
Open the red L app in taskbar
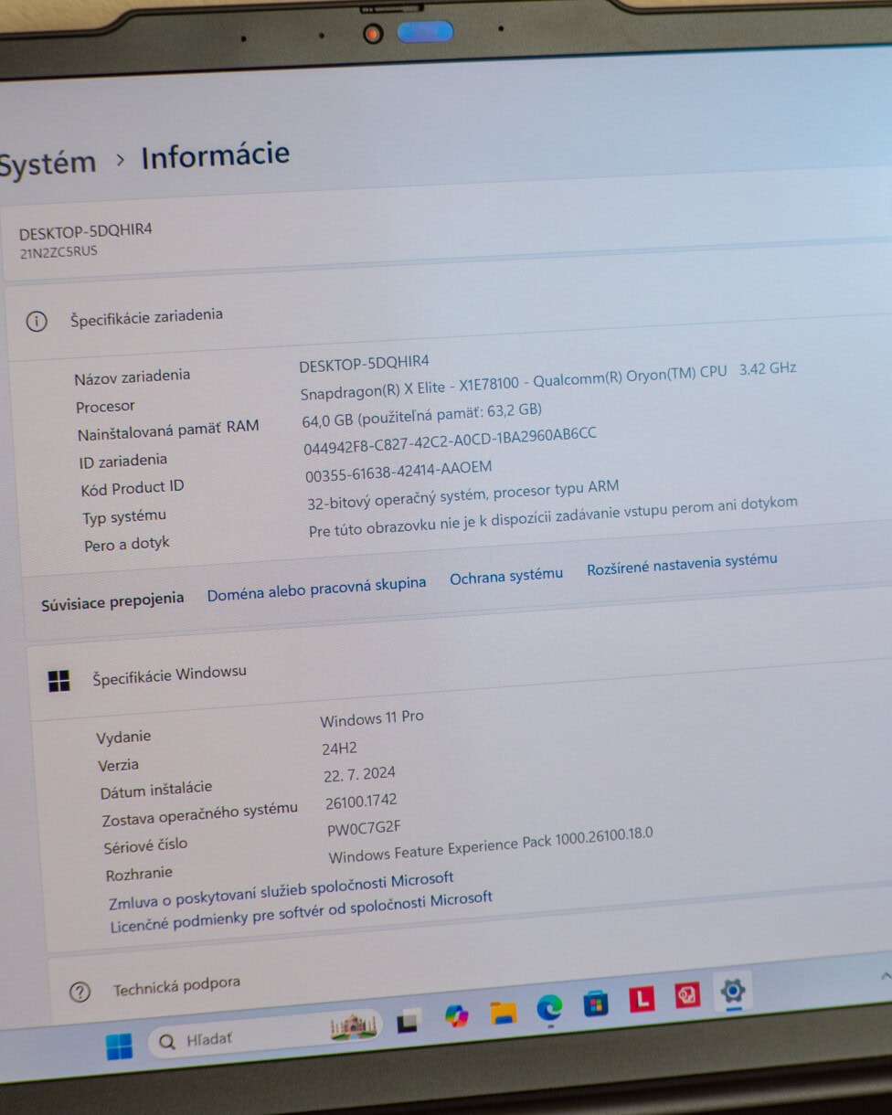point(642,999)
